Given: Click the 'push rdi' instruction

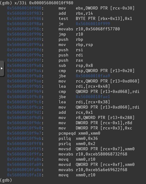Looking at the screenshot, I should pyautogui.click(x=71, y=55).
